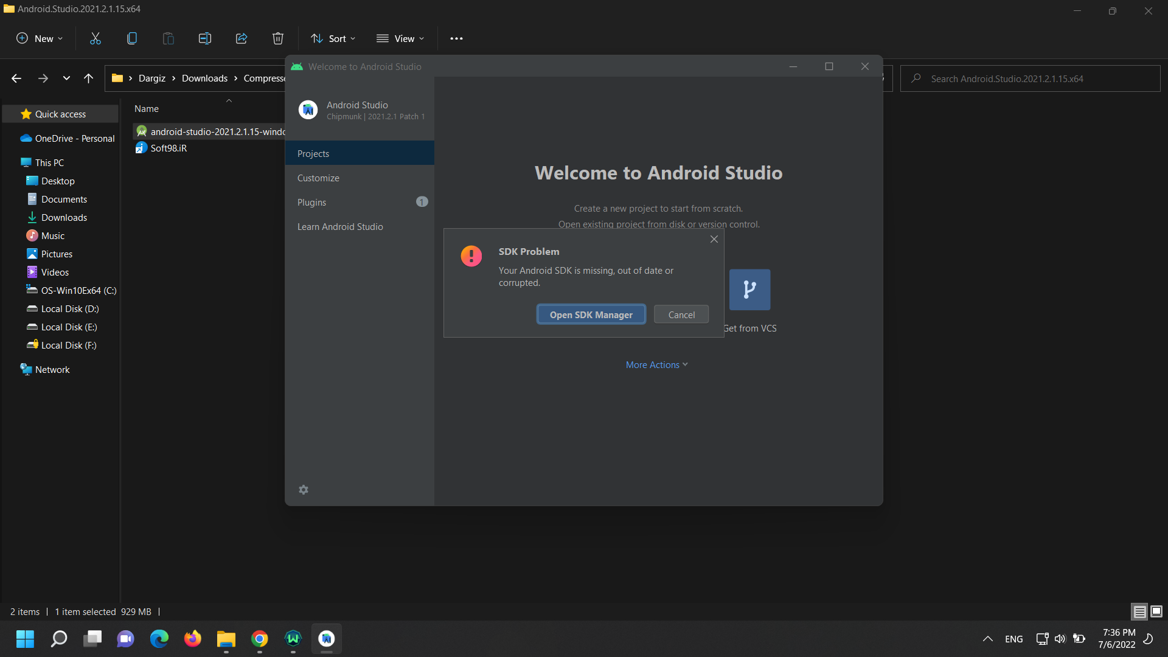The image size is (1168, 657).
Task: Open the Customize section
Action: pyautogui.click(x=318, y=177)
